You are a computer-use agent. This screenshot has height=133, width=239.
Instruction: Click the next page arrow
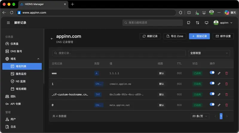click(x=227, y=116)
